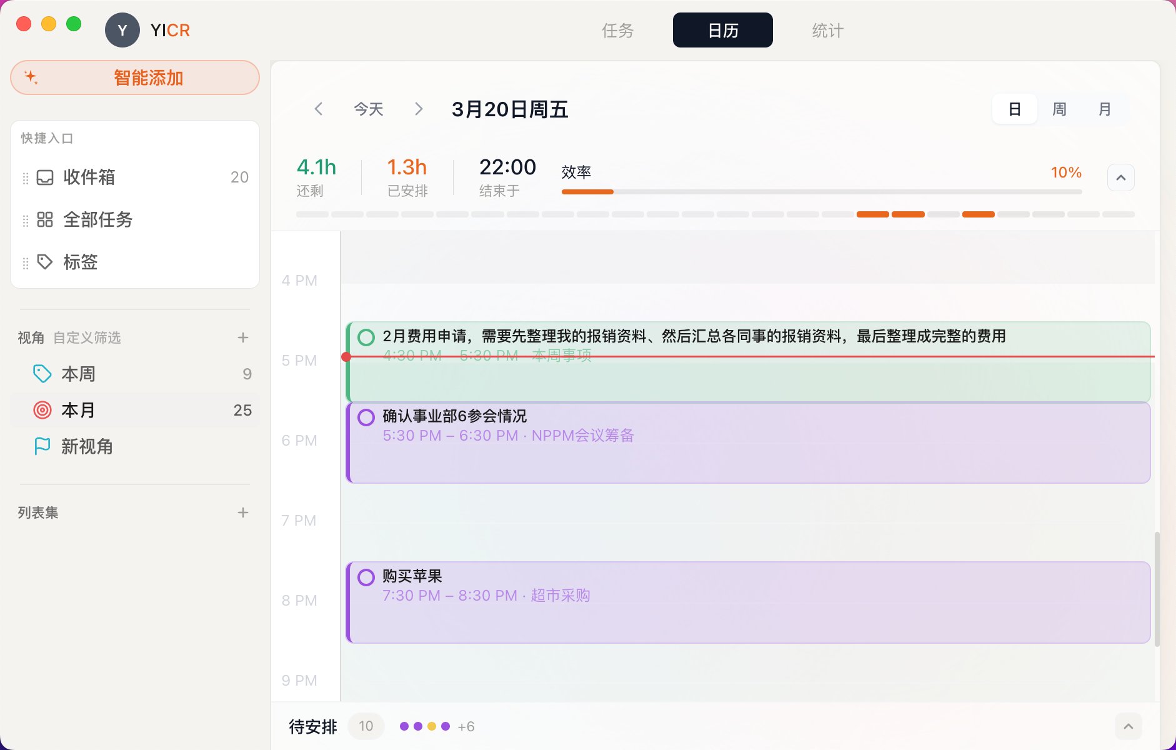Viewport: 1176px width, 750px height.
Task: Mark the 购买苹果 task as complete
Action: click(x=366, y=576)
